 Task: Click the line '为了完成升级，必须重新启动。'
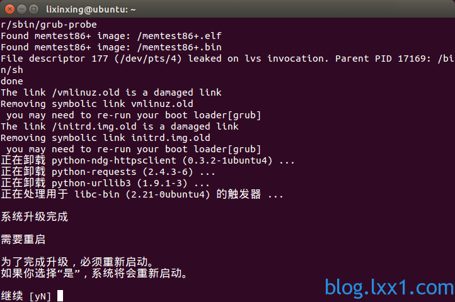click(x=77, y=262)
